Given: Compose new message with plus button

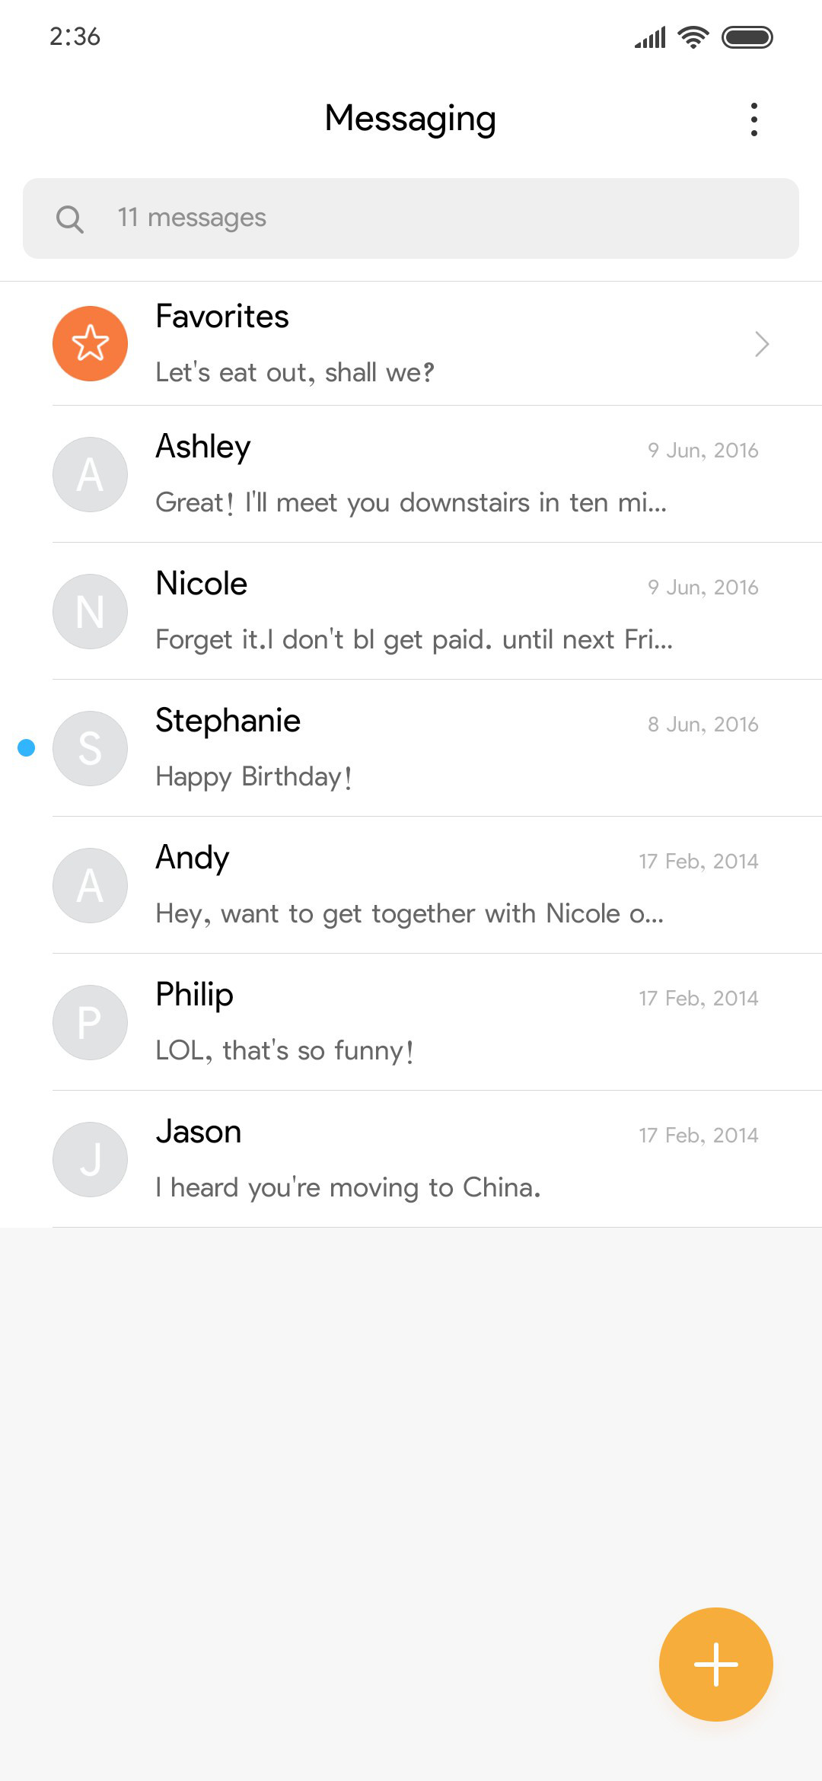Looking at the screenshot, I should coord(715,1665).
